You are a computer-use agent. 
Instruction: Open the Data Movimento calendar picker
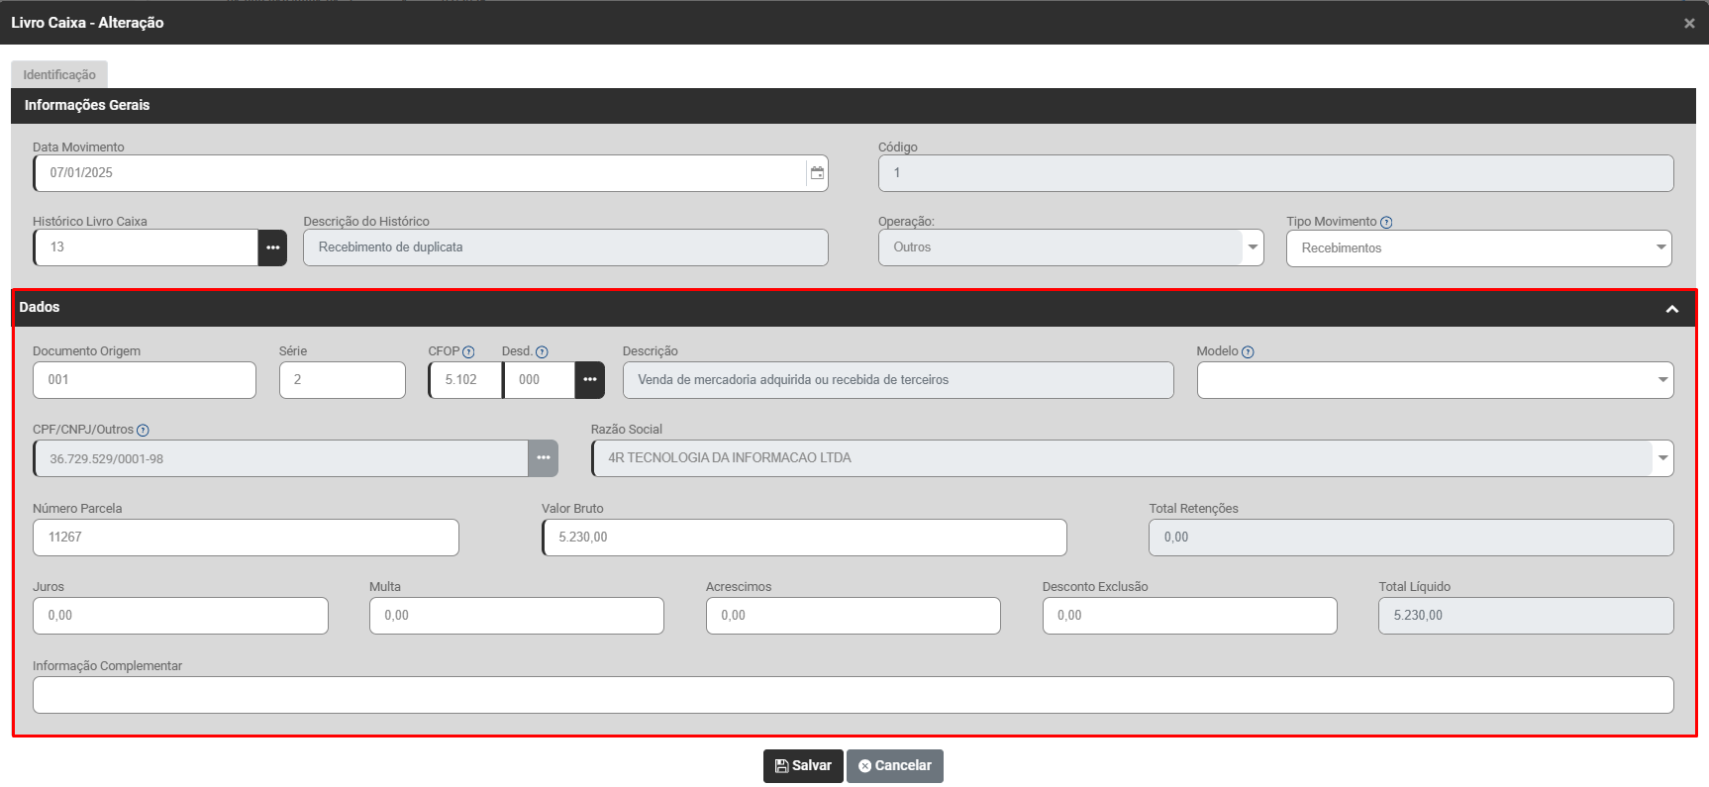pyautogui.click(x=817, y=173)
